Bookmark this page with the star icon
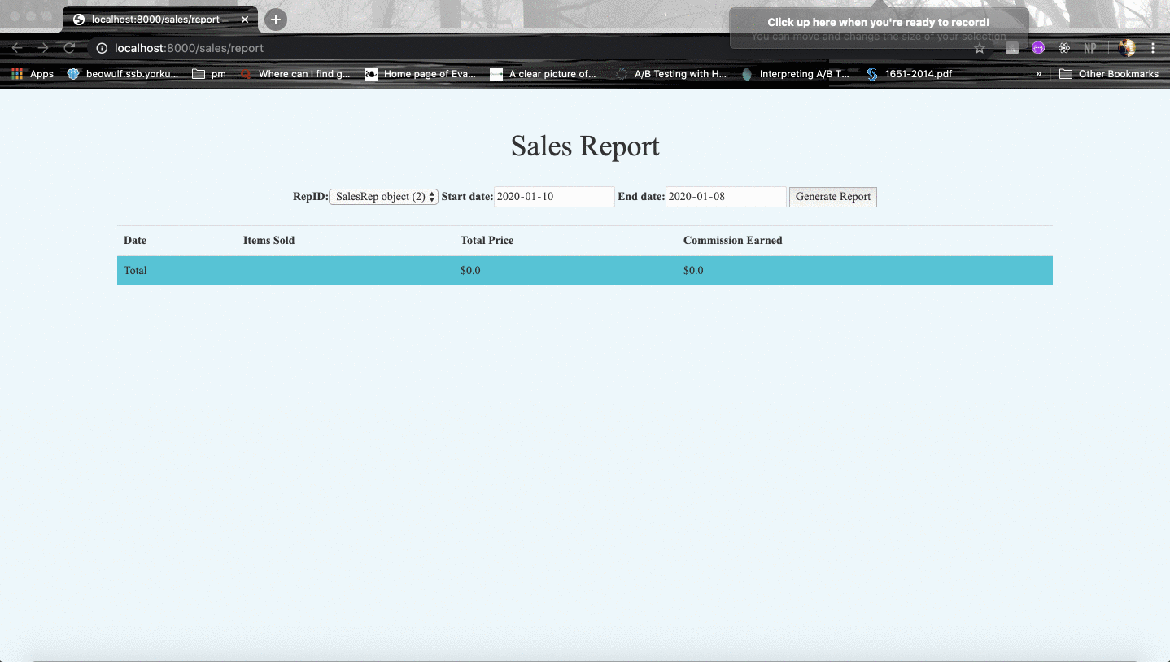Image resolution: width=1170 pixels, height=662 pixels. pyautogui.click(x=980, y=48)
